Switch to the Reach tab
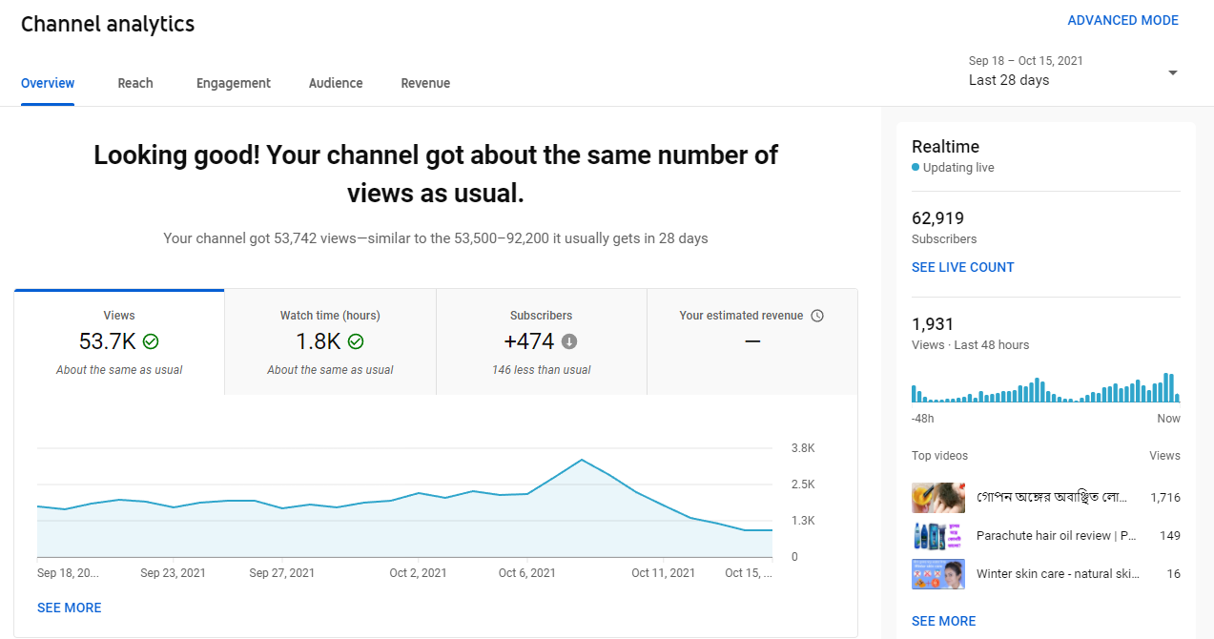The height and width of the screenshot is (639, 1214). 135,83
